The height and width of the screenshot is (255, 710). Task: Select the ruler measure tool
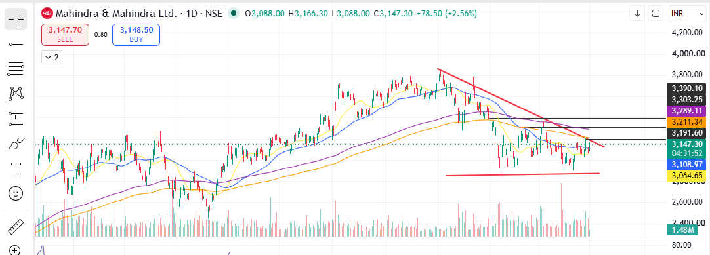(x=16, y=226)
